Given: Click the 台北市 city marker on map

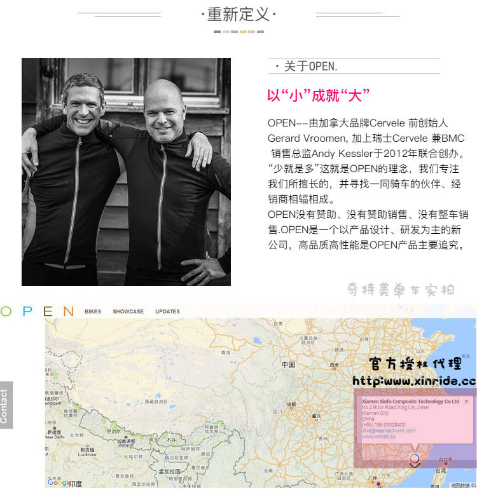Looking at the screenshot, I should (446, 460).
